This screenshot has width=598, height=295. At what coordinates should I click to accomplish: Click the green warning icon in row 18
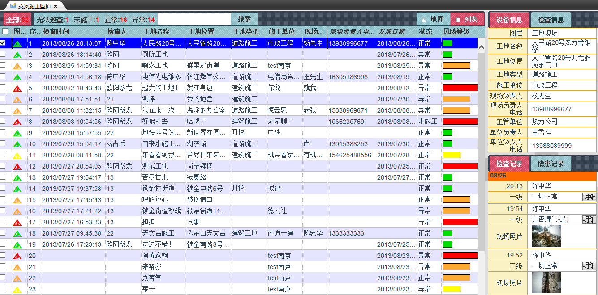17,233
